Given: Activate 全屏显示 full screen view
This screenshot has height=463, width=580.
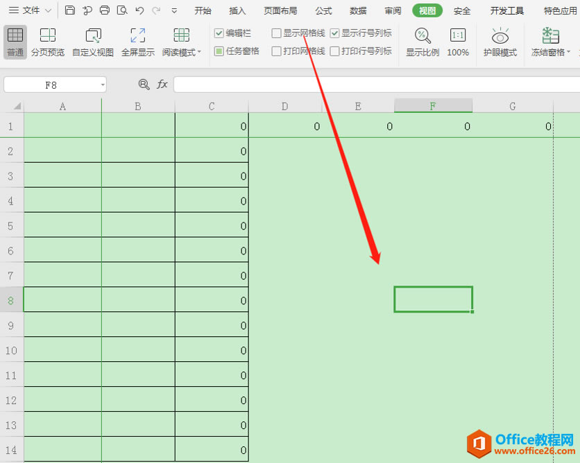Looking at the screenshot, I should point(138,42).
